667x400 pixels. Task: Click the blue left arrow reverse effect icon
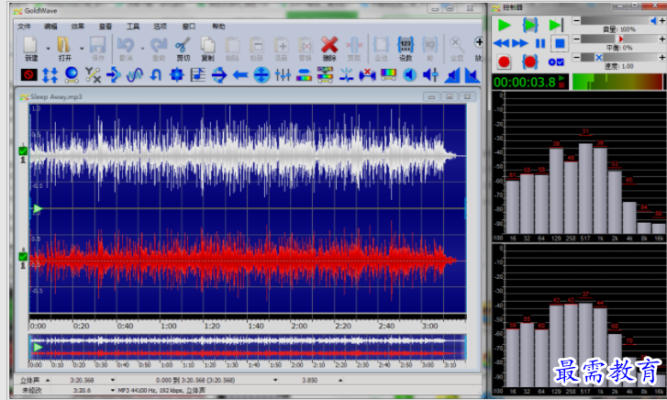click(240, 75)
